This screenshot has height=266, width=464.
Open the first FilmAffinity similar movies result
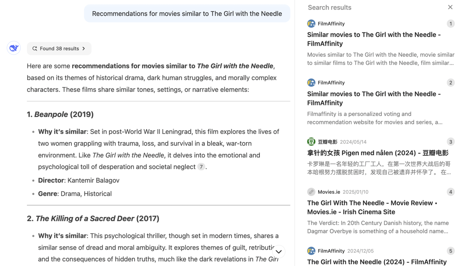click(x=374, y=39)
